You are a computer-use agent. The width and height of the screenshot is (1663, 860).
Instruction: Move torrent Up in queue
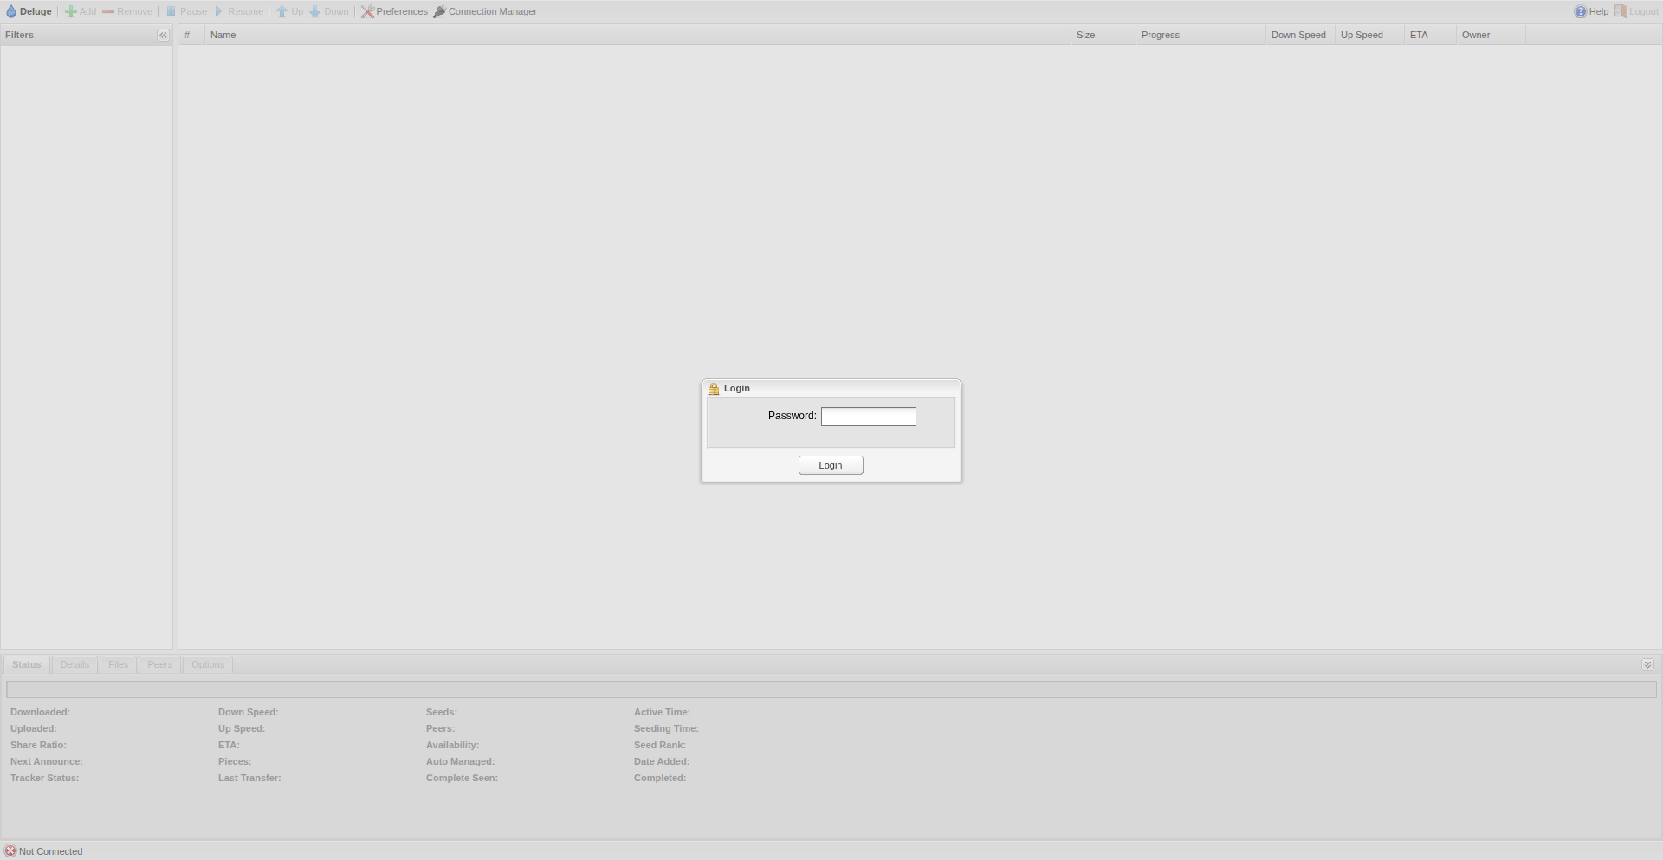289,11
